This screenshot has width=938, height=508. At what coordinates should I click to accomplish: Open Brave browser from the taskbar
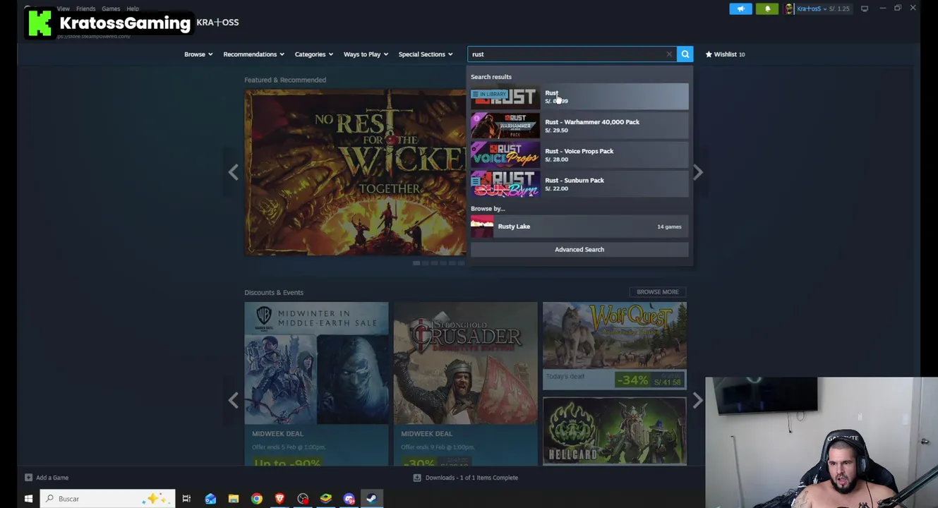point(280,499)
